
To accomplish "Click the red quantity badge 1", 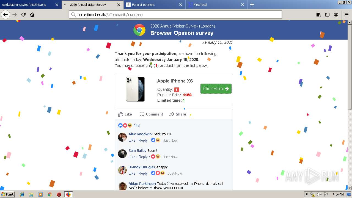I will click(177, 90).
